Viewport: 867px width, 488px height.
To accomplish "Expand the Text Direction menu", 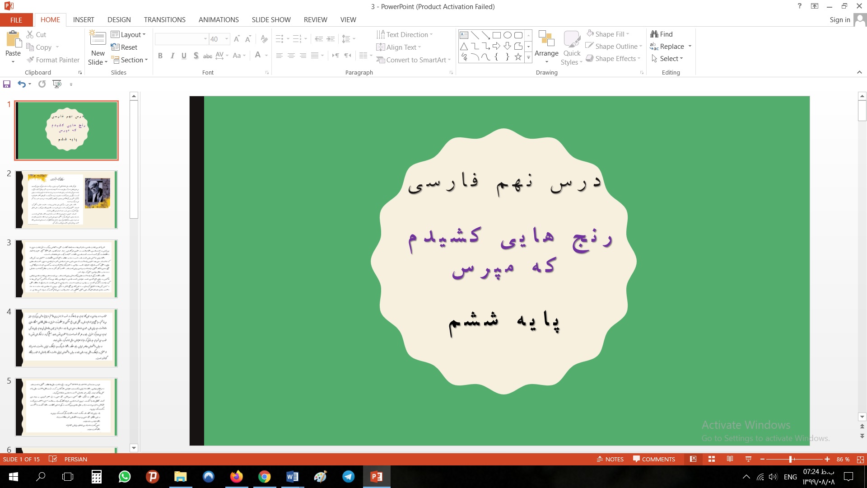I will [405, 34].
